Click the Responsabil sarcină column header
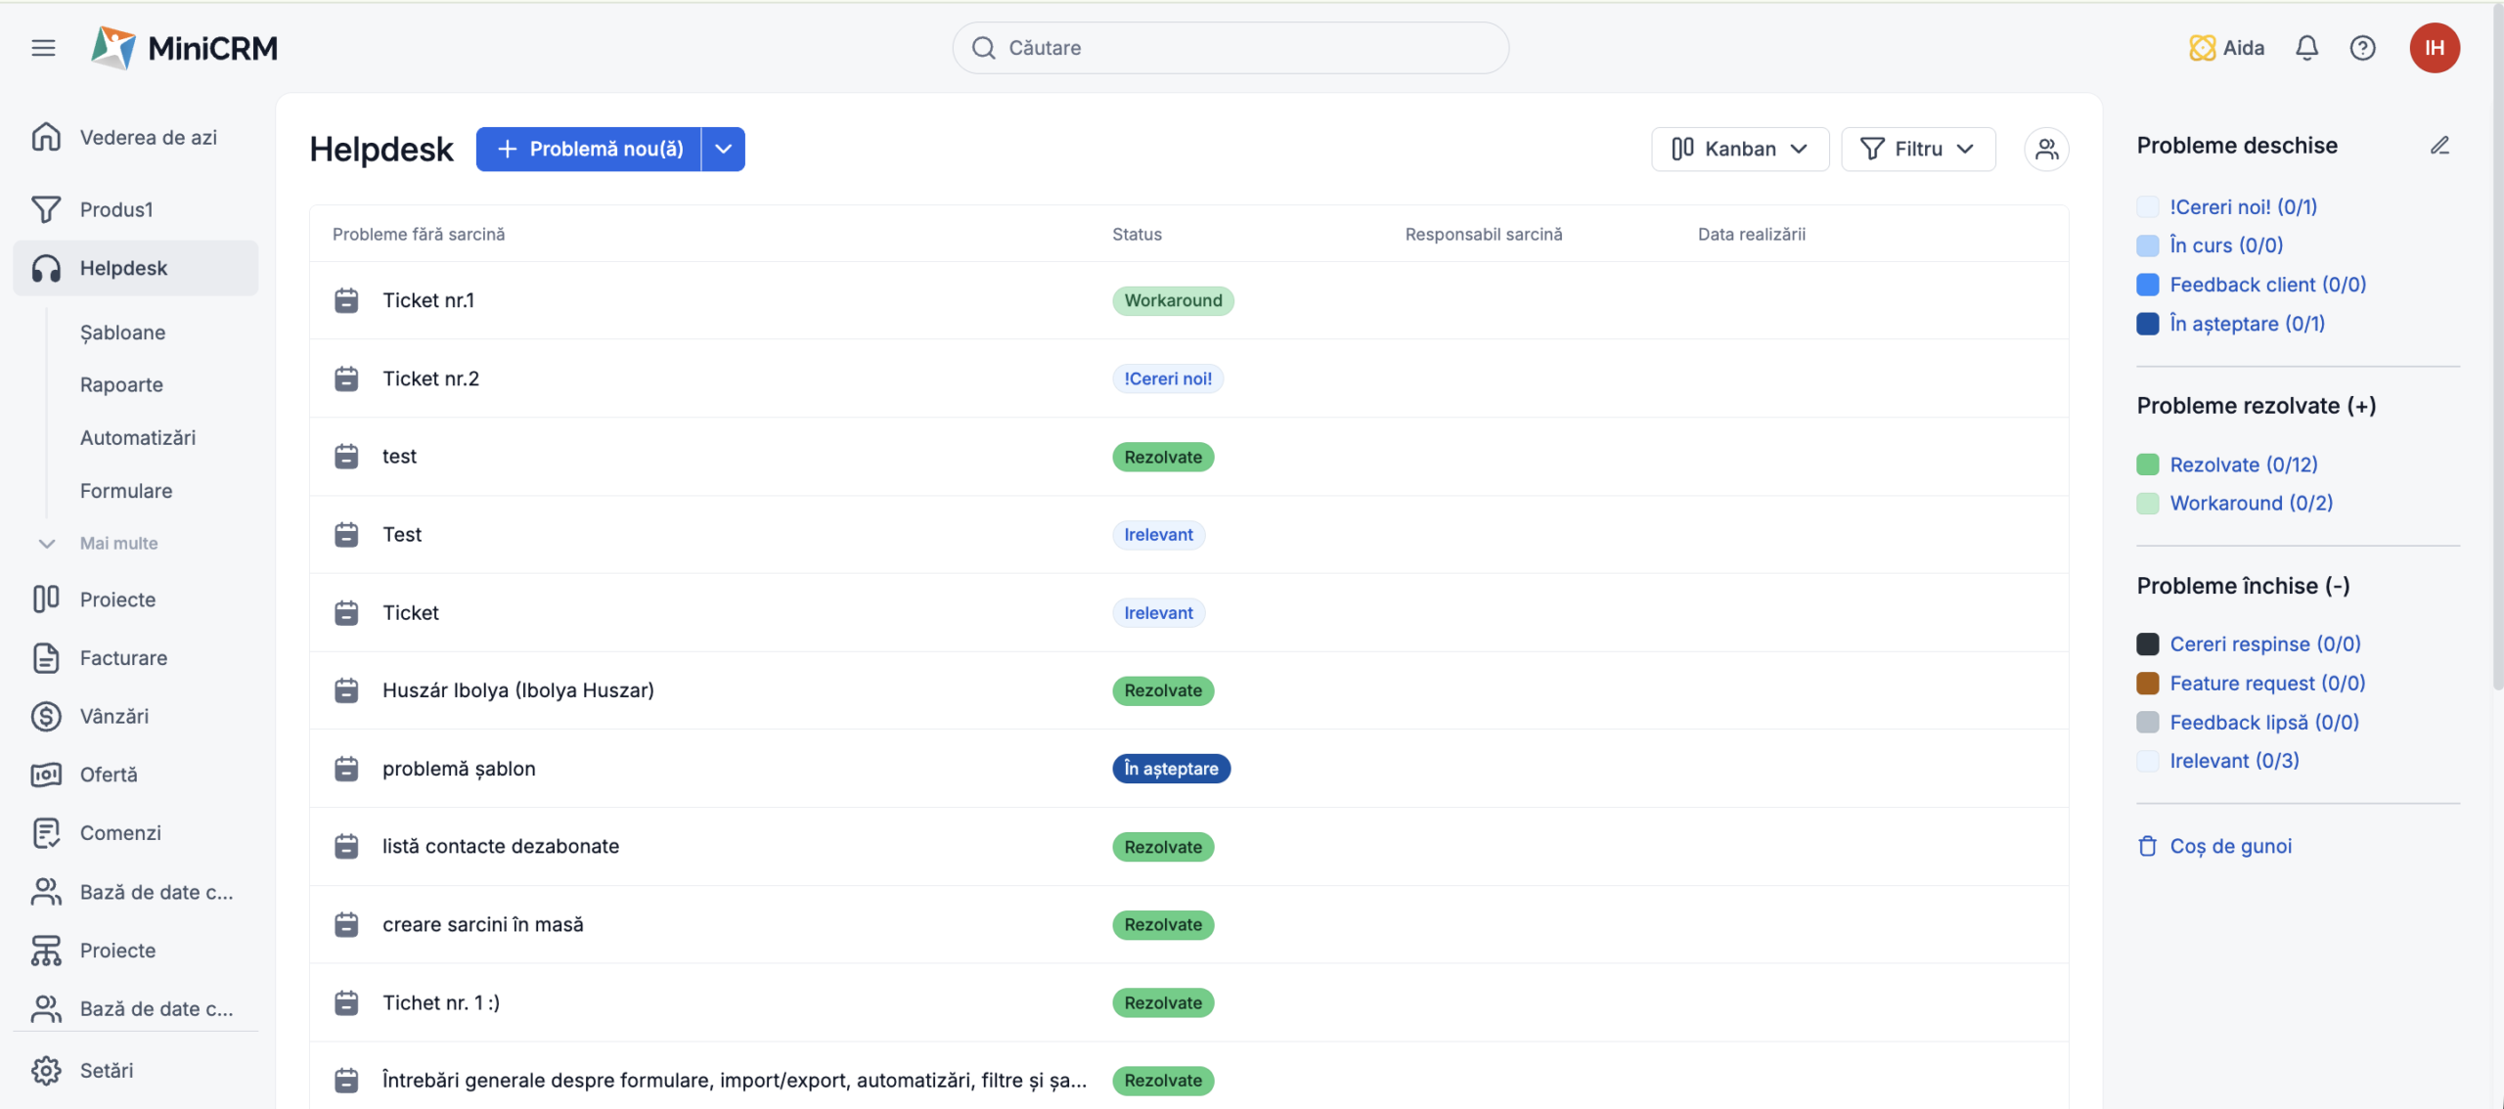The height and width of the screenshot is (1109, 2504). pyautogui.click(x=1484, y=234)
